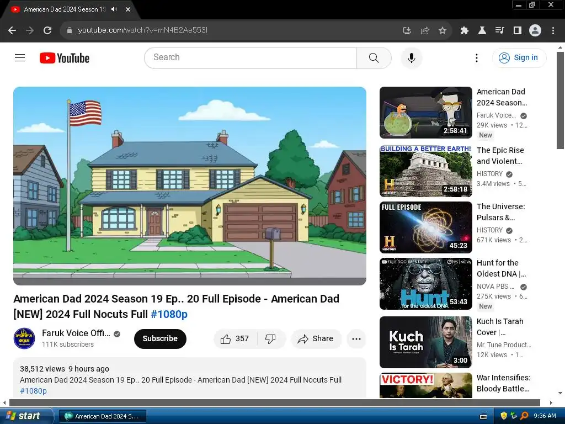Go to YouTube home via logo
The image size is (565, 424).
[65, 58]
